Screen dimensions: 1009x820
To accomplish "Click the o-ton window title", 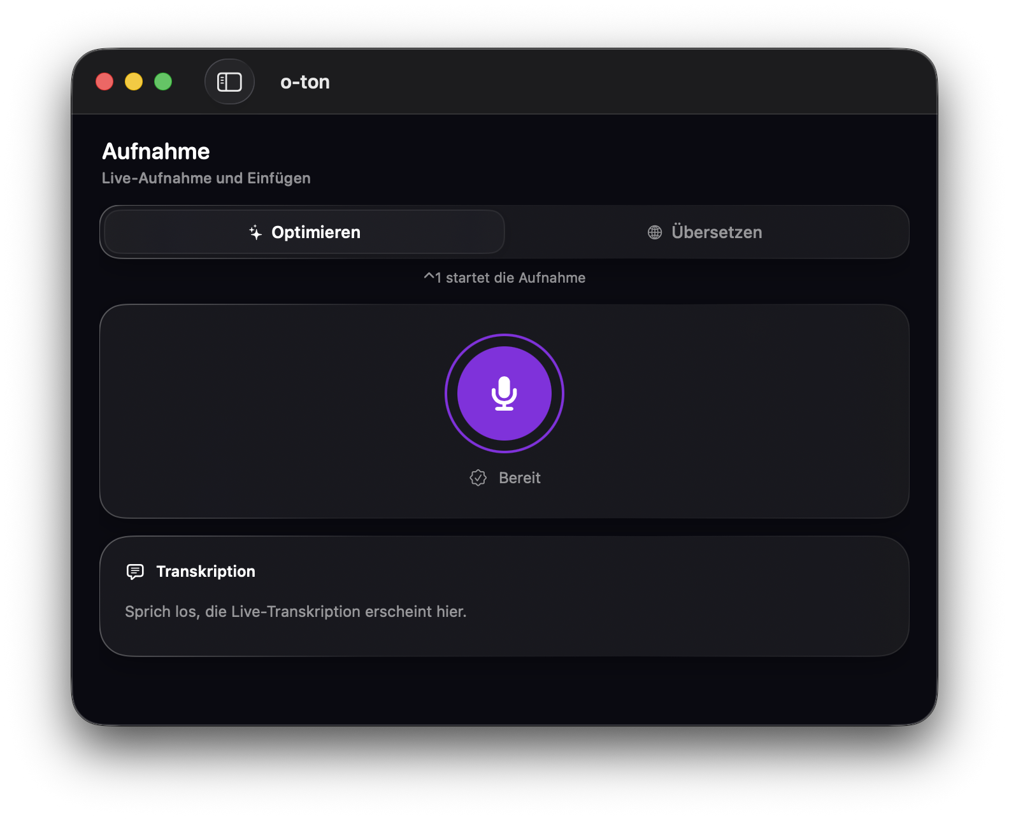I will point(304,81).
